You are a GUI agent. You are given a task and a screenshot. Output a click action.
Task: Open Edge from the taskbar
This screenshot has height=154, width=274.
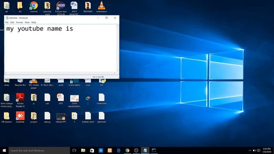point(119,150)
